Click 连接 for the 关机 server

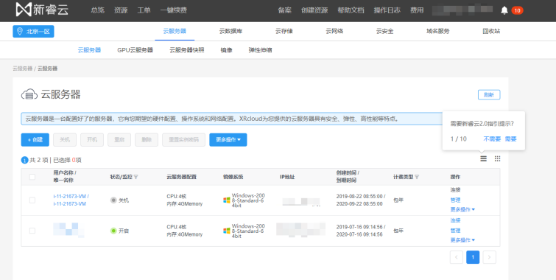(x=455, y=190)
